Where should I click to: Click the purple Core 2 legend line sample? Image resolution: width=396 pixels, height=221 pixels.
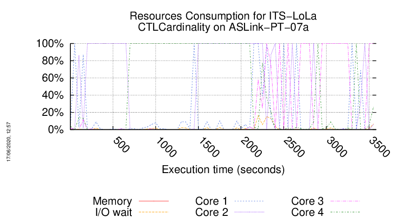(x=249, y=212)
